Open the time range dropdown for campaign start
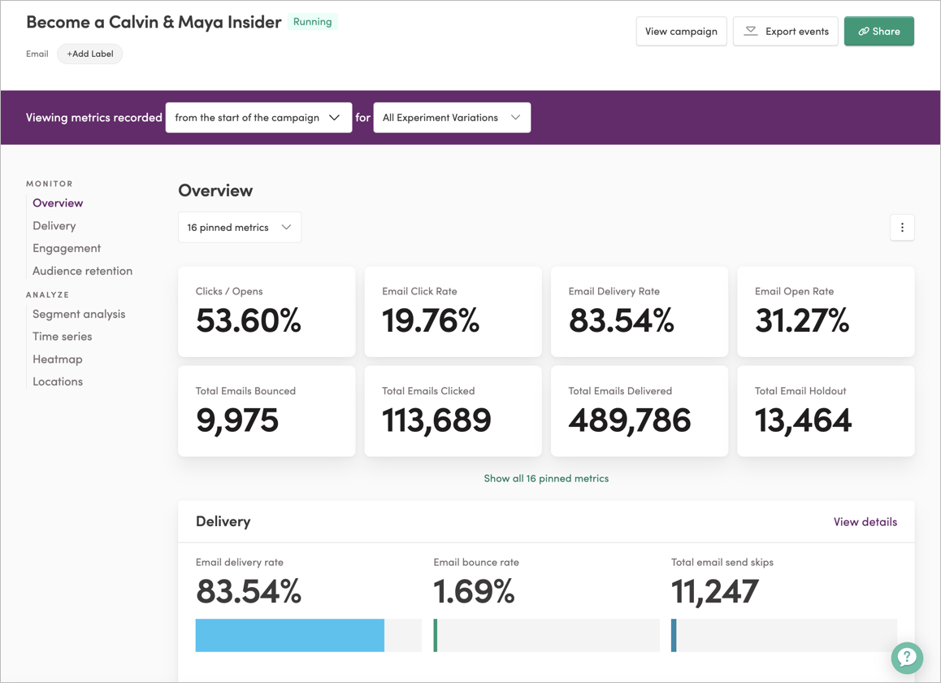Screen dimensions: 941x683 click(x=258, y=118)
